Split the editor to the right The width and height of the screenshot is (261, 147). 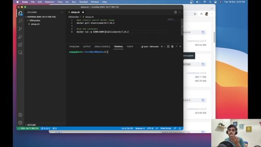pyautogui.click(x=175, y=12)
